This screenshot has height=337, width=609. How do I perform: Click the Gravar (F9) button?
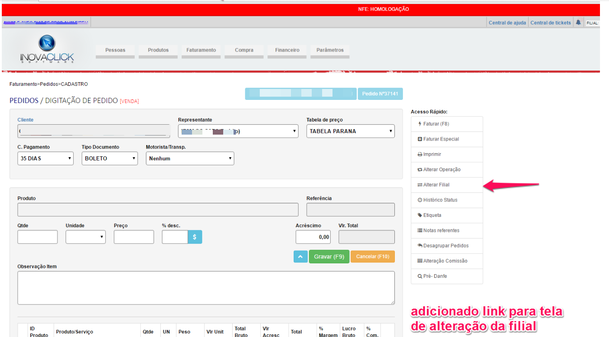(x=329, y=257)
